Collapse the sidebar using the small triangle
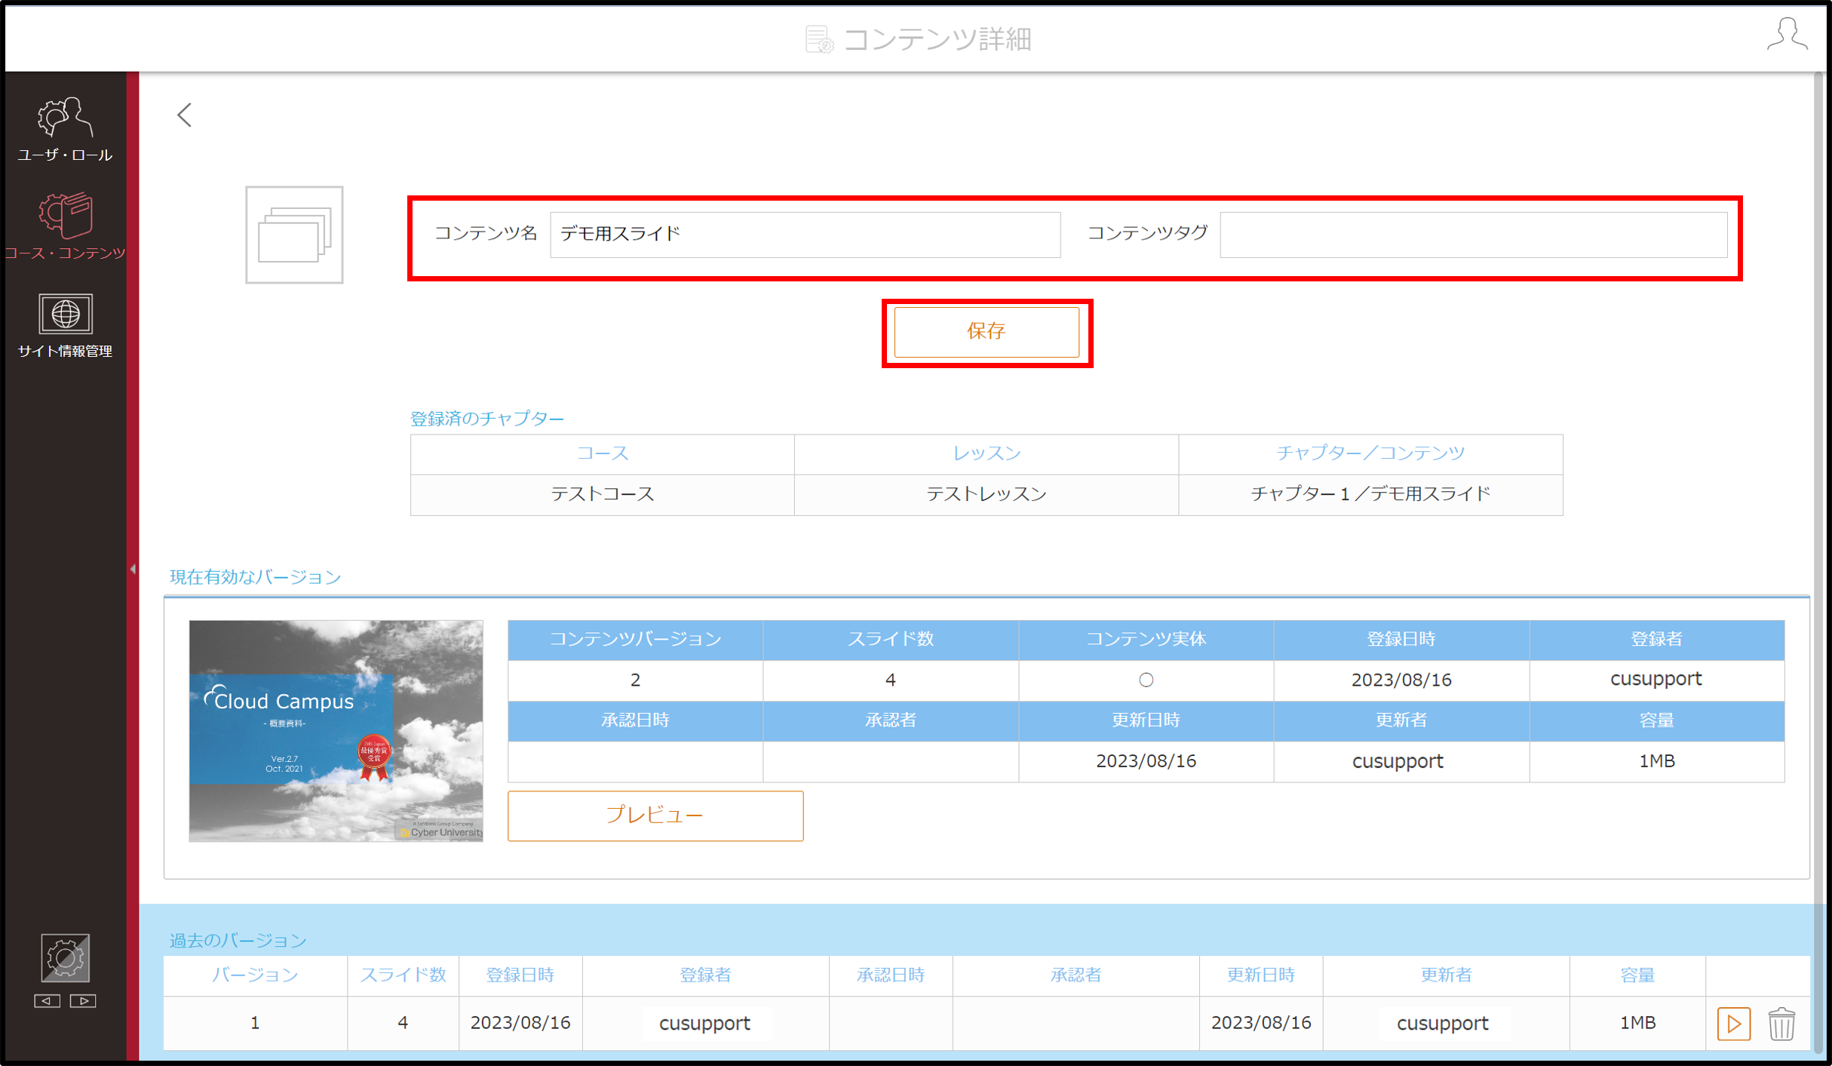The height and width of the screenshot is (1066, 1832). click(133, 569)
